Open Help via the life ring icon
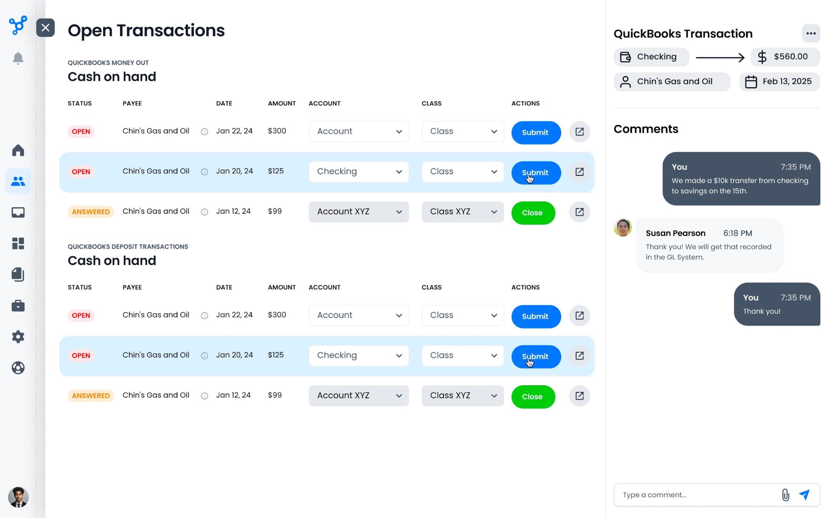 pyautogui.click(x=18, y=368)
